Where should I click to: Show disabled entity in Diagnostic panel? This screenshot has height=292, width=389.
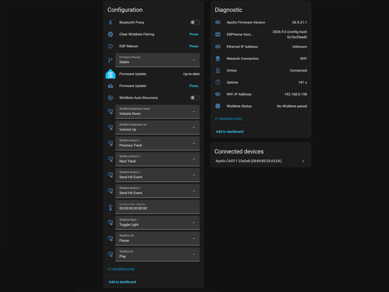pos(228,119)
